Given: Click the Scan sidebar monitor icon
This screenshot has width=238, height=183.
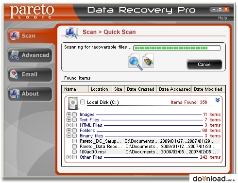Looking at the screenshot, I should [14, 35].
